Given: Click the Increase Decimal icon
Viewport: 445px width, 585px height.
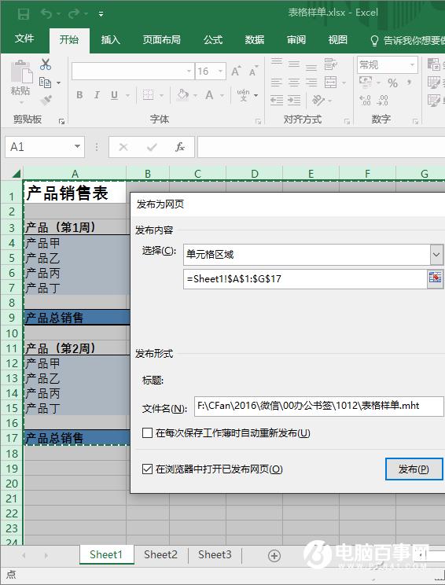Looking at the screenshot, I should coord(365,100).
